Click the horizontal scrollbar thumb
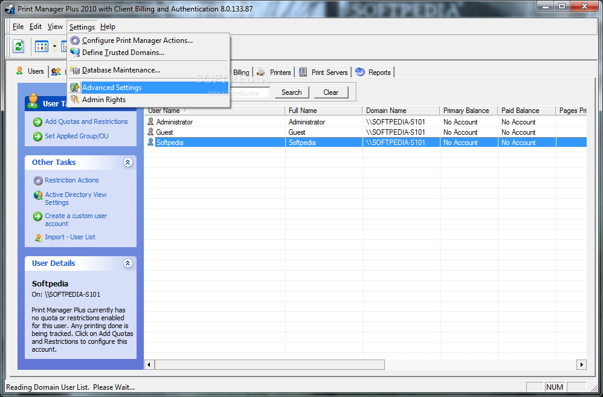 coord(269,364)
